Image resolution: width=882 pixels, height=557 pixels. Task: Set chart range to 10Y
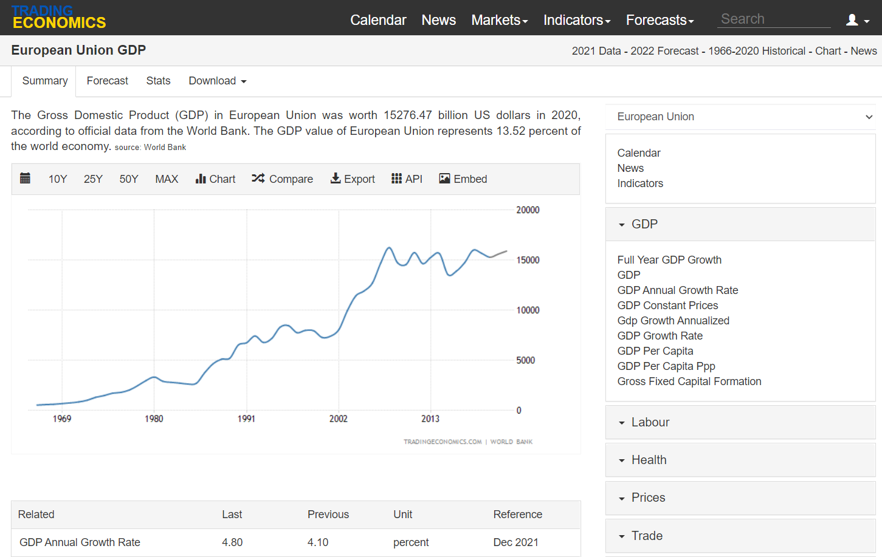point(58,179)
